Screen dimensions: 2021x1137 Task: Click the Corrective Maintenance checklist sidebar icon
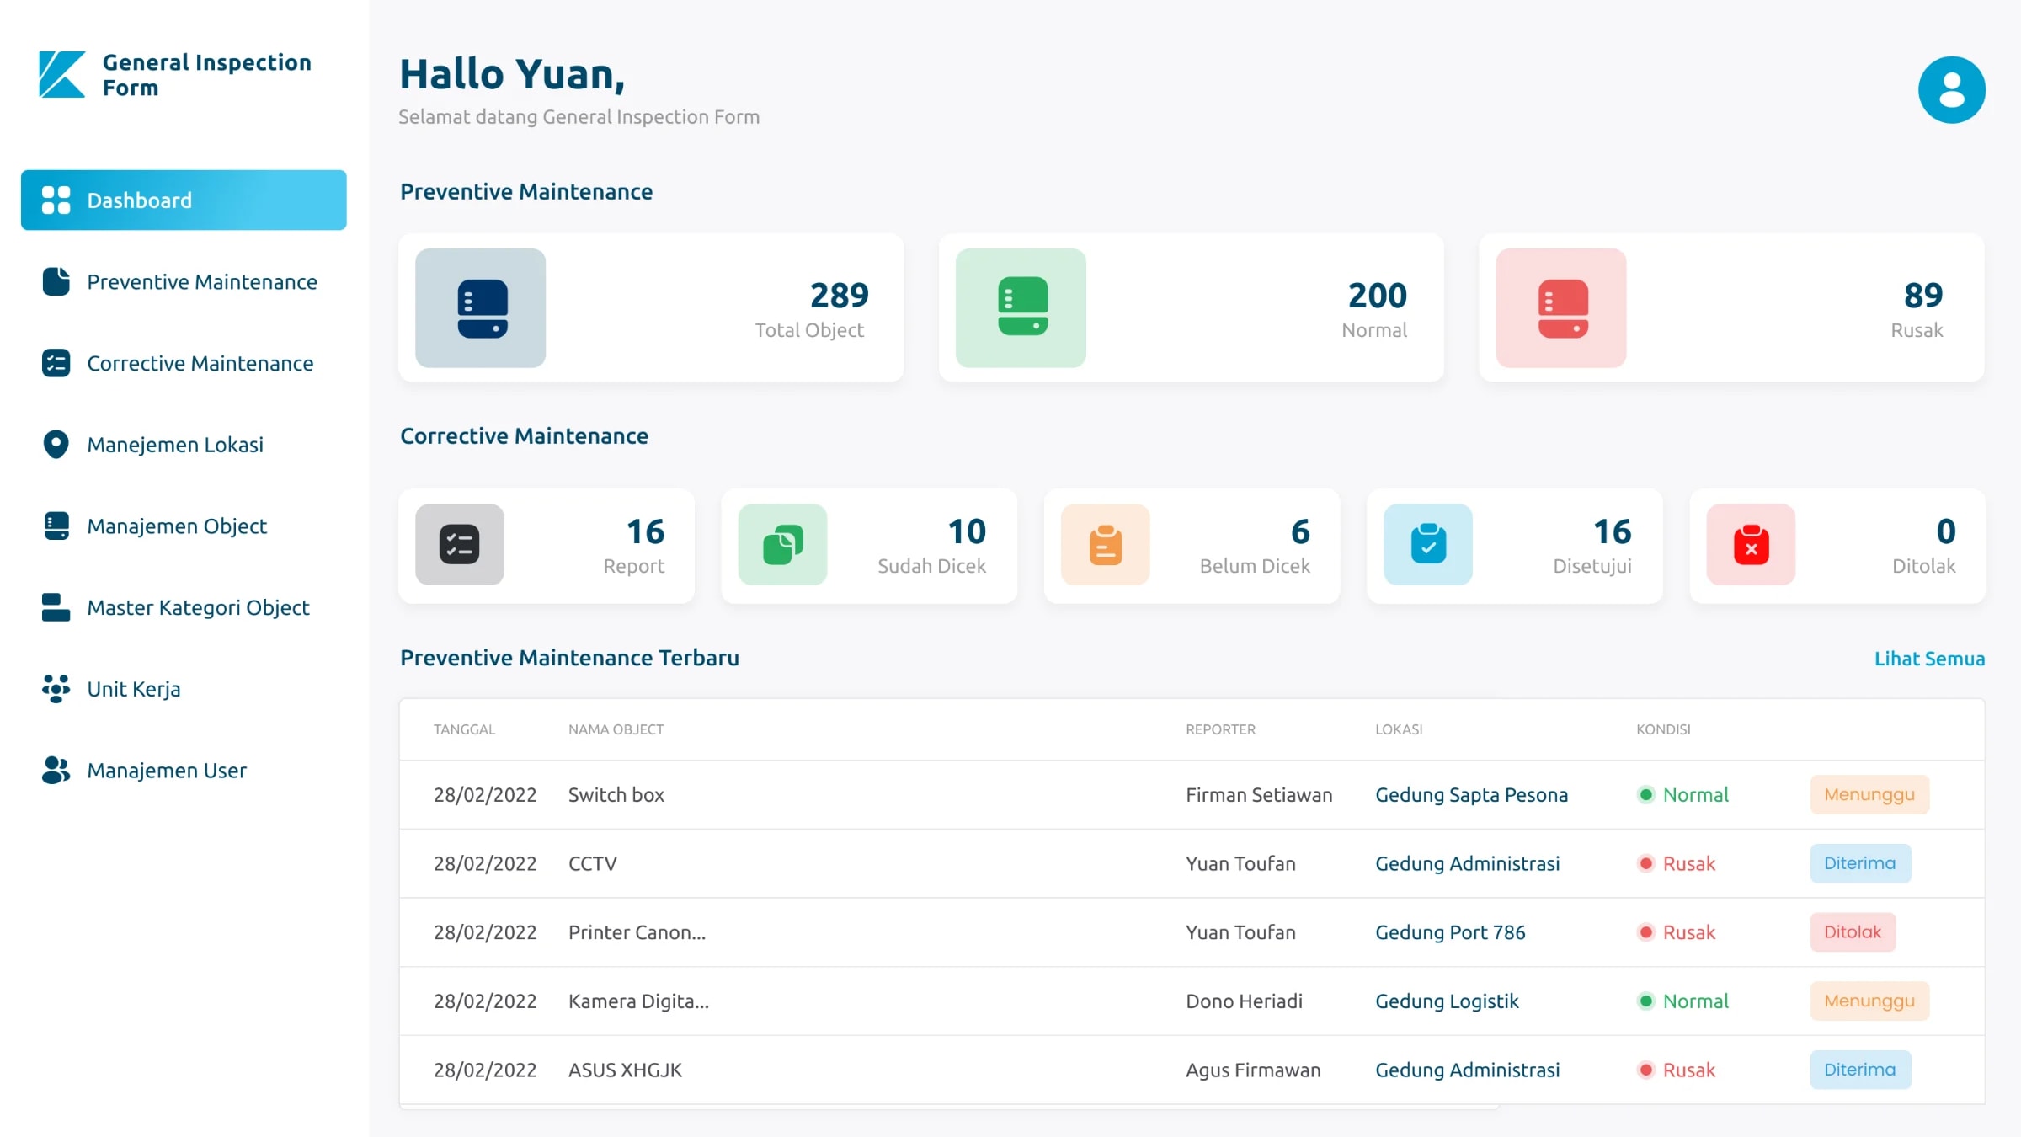[x=56, y=363]
